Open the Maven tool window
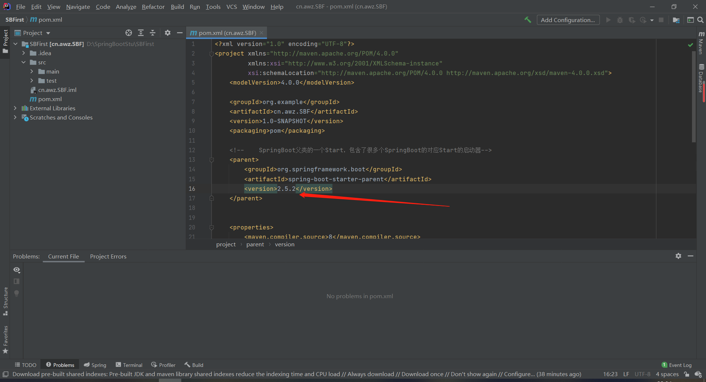The height and width of the screenshot is (382, 706). 701,43
